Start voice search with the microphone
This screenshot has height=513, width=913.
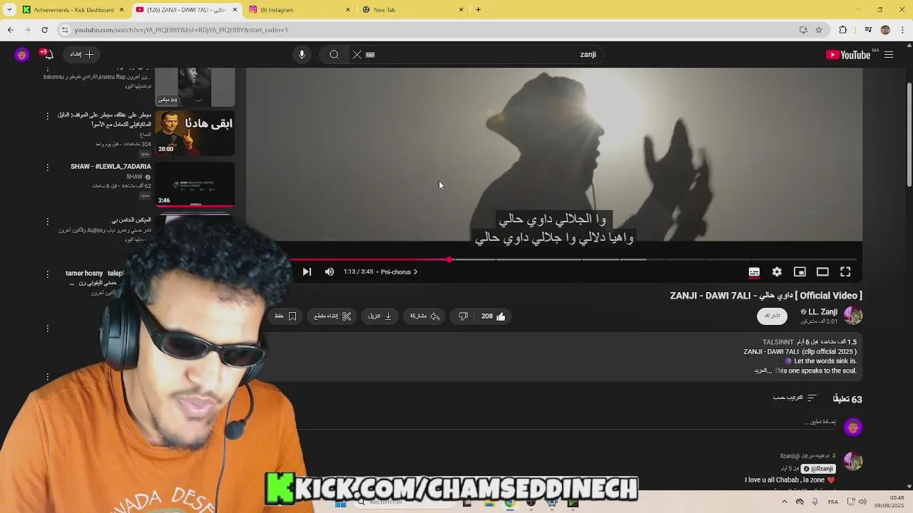302,55
